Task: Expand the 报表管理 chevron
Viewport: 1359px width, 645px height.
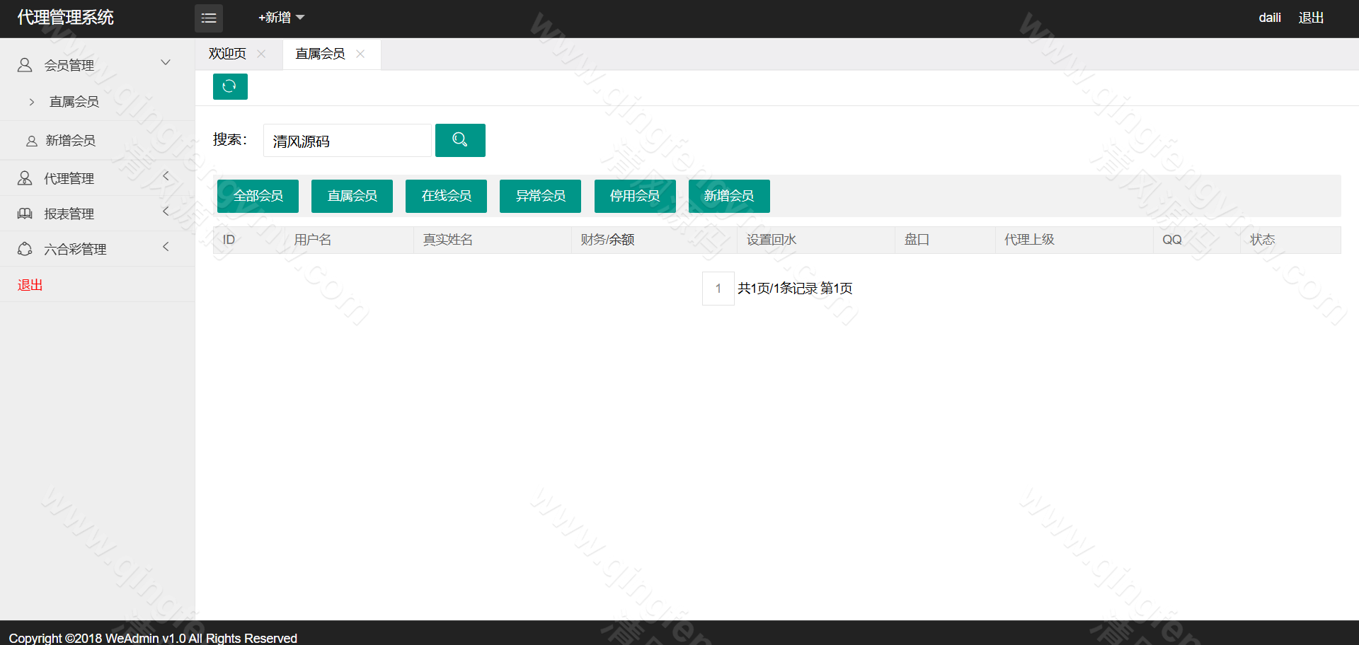Action: coord(166,211)
